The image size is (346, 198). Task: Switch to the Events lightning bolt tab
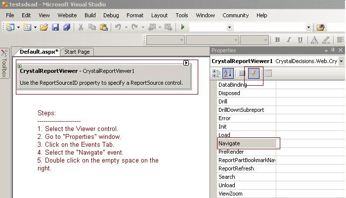point(254,73)
